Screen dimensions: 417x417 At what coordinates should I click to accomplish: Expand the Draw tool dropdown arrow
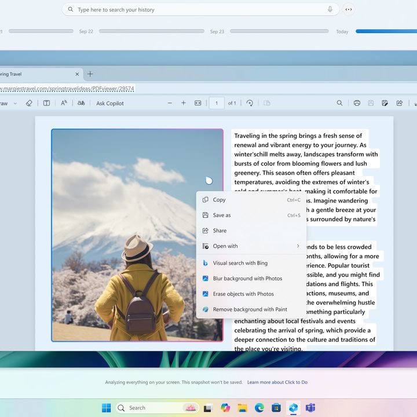(x=15, y=104)
